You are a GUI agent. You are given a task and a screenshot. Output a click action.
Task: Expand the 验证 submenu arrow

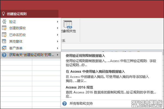[57, 22]
